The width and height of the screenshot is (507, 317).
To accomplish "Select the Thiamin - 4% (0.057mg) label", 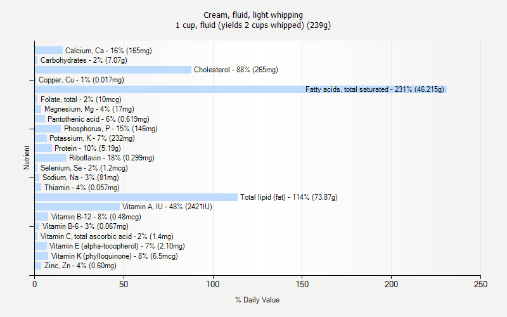I will [82, 188].
